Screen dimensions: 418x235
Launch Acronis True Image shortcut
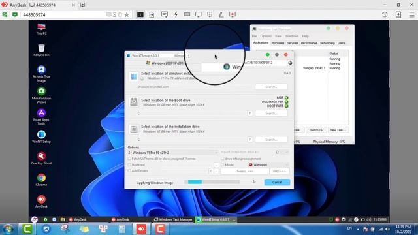pos(41,74)
